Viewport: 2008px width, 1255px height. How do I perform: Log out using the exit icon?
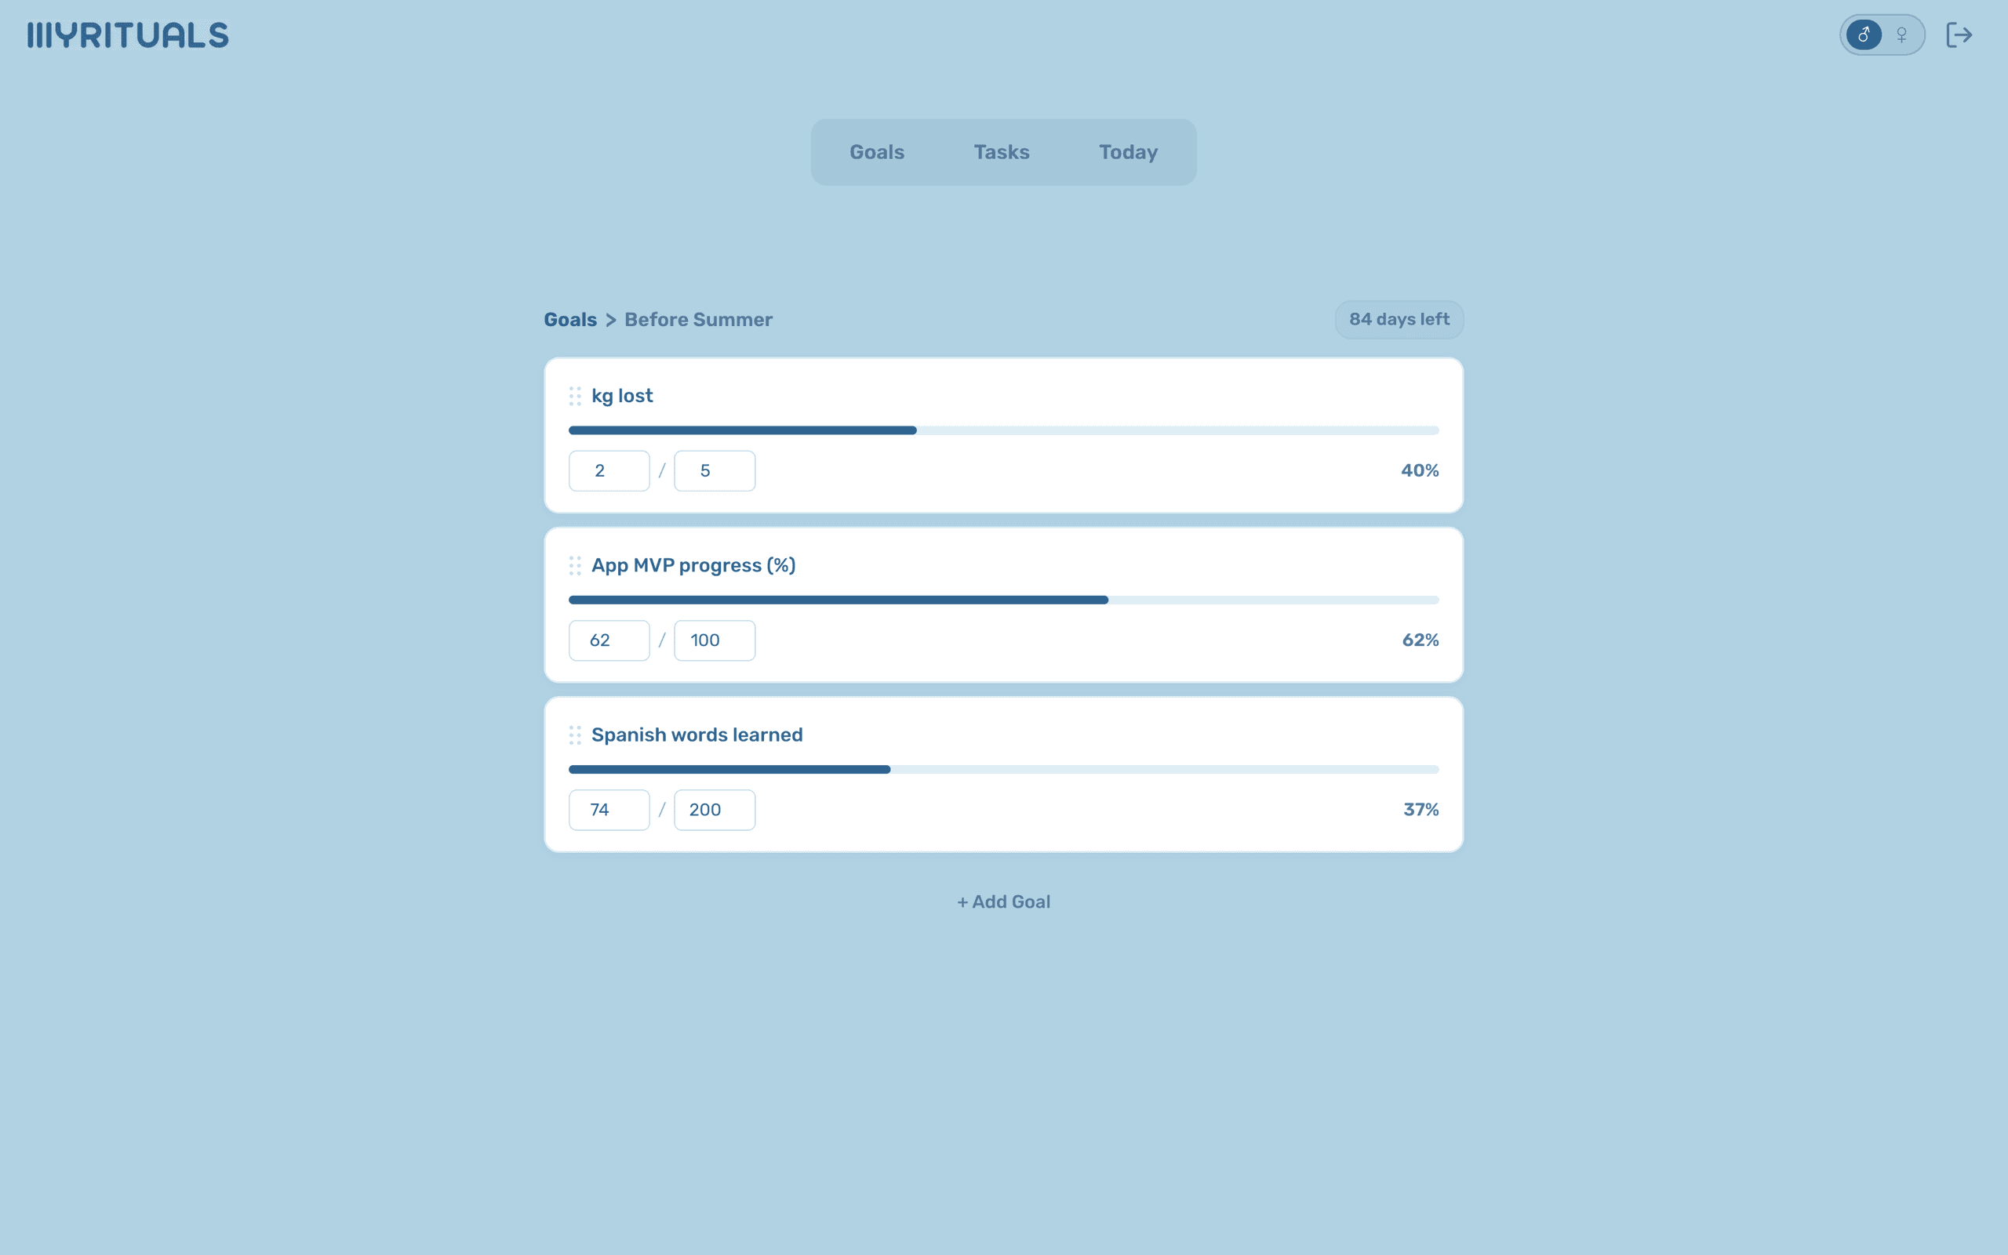click(1960, 34)
